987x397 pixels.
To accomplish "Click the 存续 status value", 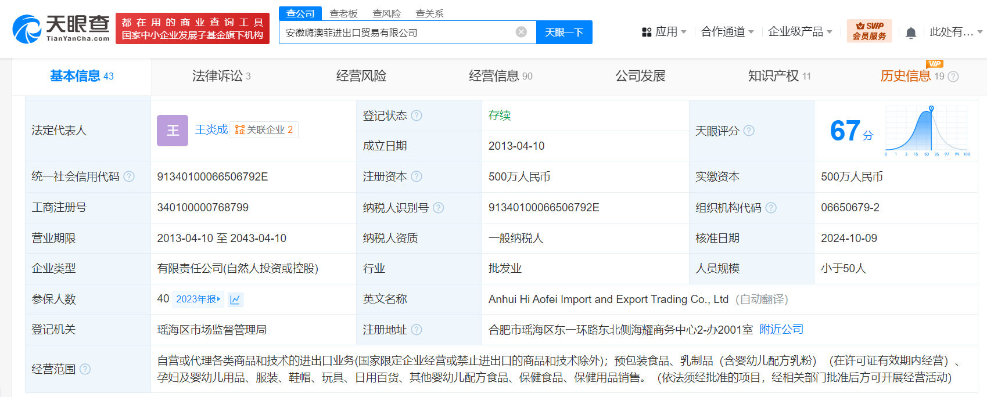I will 500,115.
